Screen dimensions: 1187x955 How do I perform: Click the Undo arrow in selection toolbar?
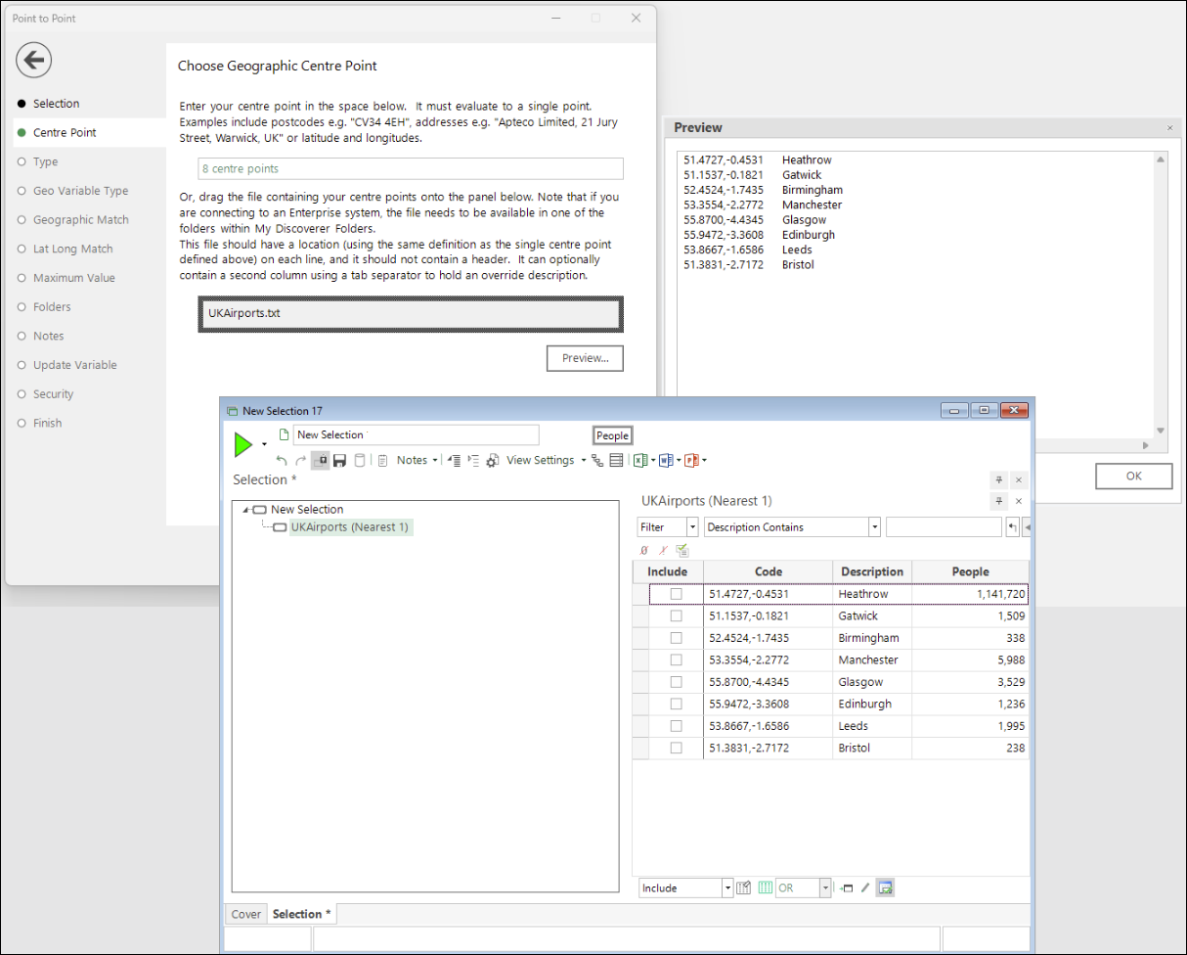pyautogui.click(x=282, y=461)
